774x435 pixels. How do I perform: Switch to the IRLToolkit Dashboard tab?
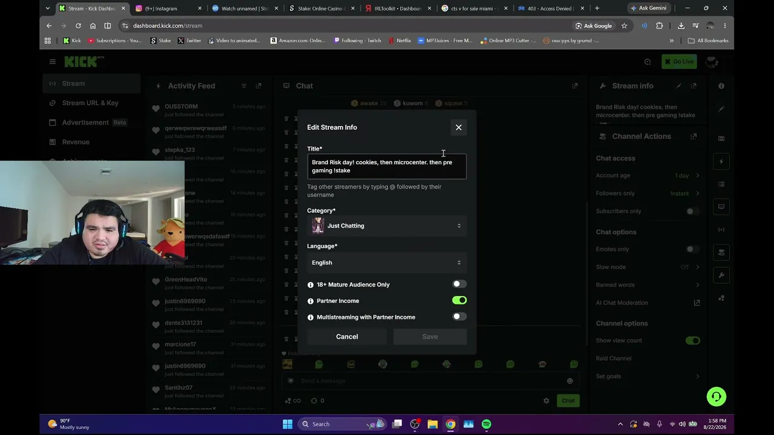coord(397,8)
